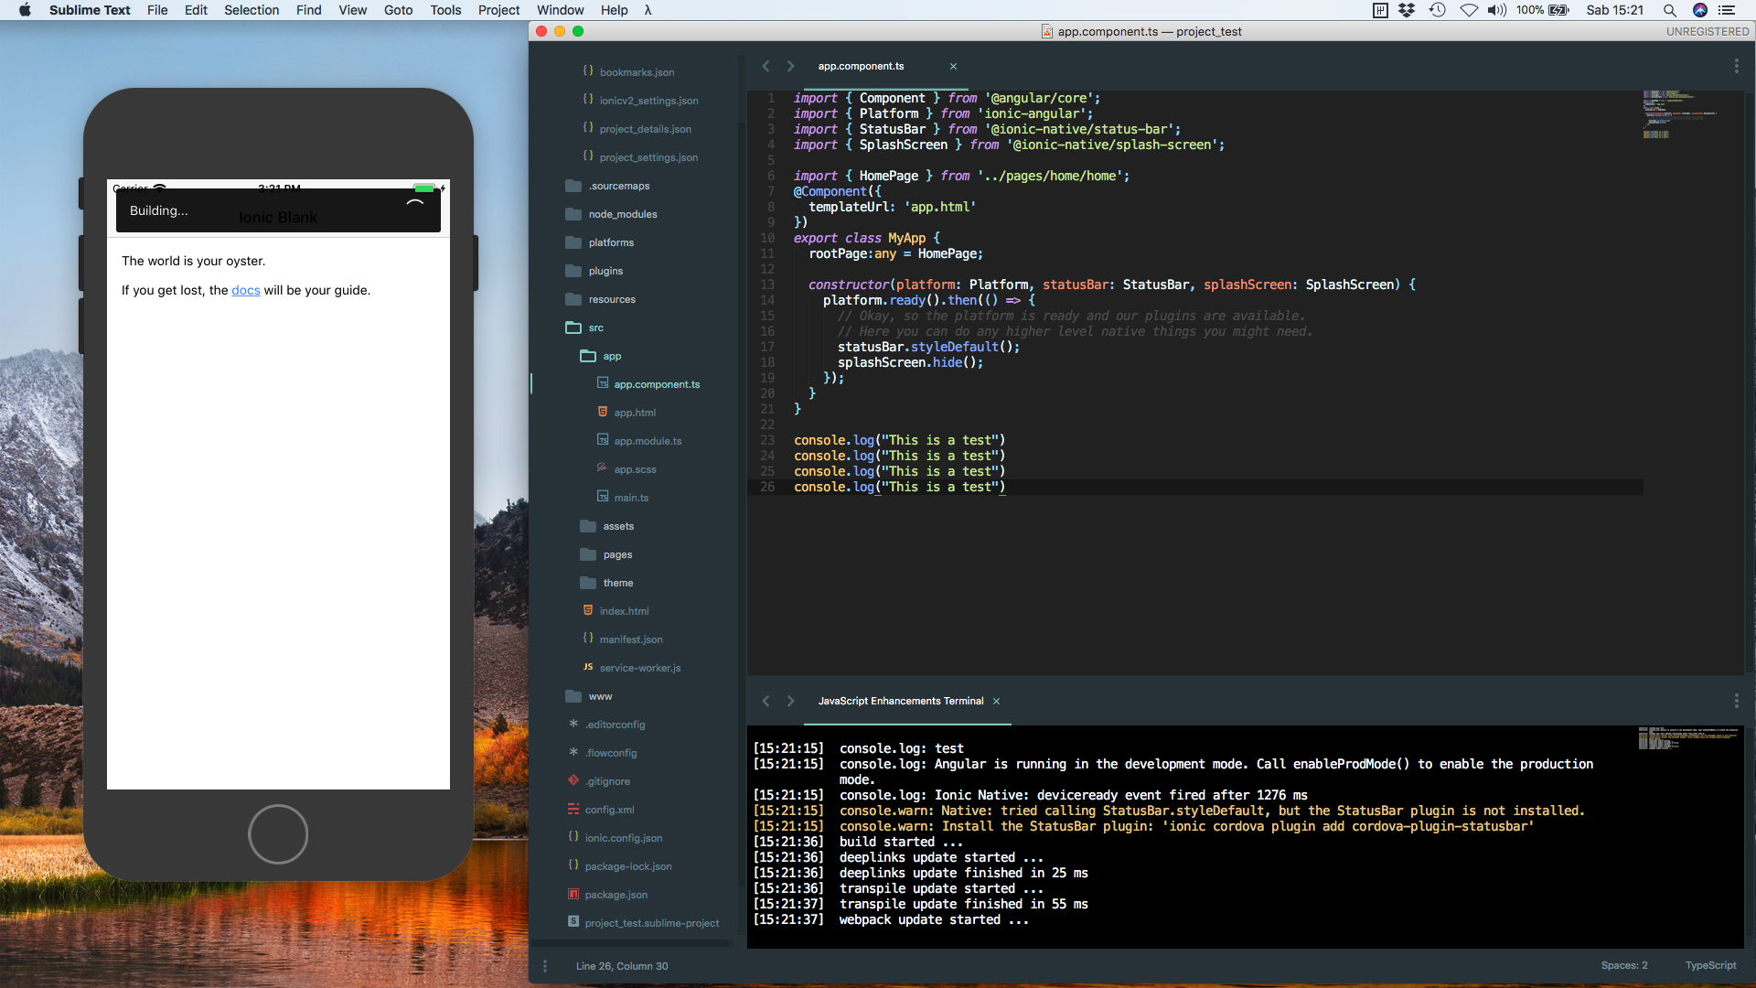The height and width of the screenshot is (988, 1756).
Task: Open the Project menu
Action: (498, 10)
